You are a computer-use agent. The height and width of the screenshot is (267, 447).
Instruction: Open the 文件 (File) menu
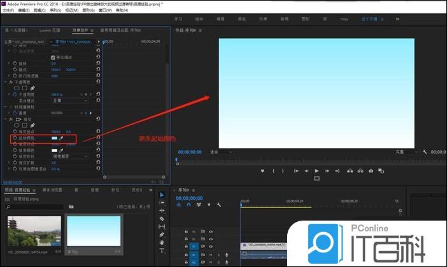click(6, 11)
